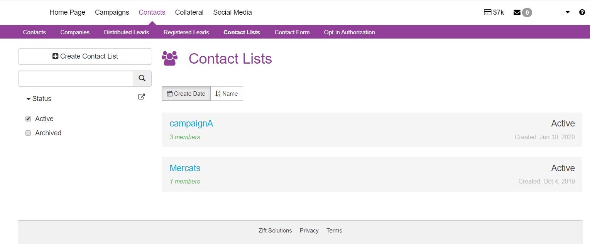Viewport: 590px width, 251px height.
Task: Click inside the search input field
Action: coord(75,78)
